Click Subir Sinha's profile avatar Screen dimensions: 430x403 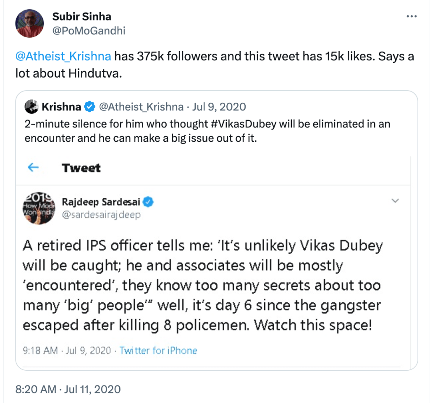(x=30, y=23)
